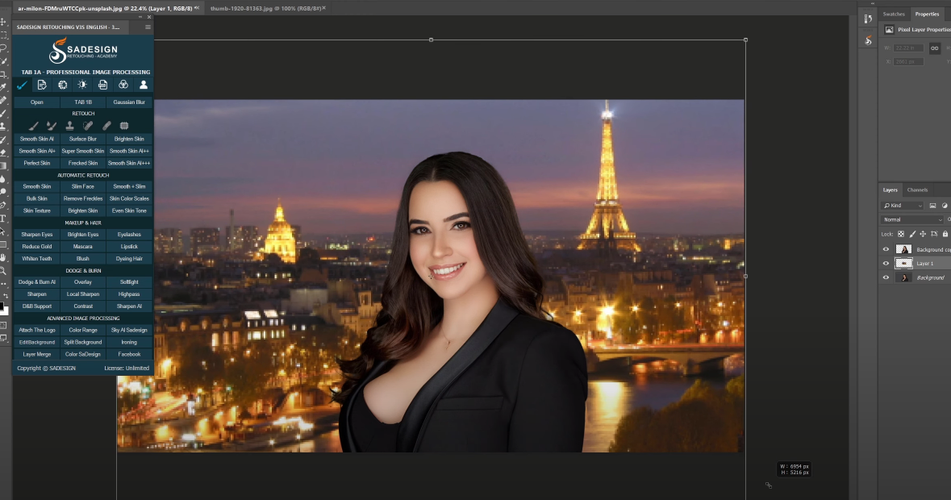
Task: Switch to the Swatches tab
Action: point(894,14)
